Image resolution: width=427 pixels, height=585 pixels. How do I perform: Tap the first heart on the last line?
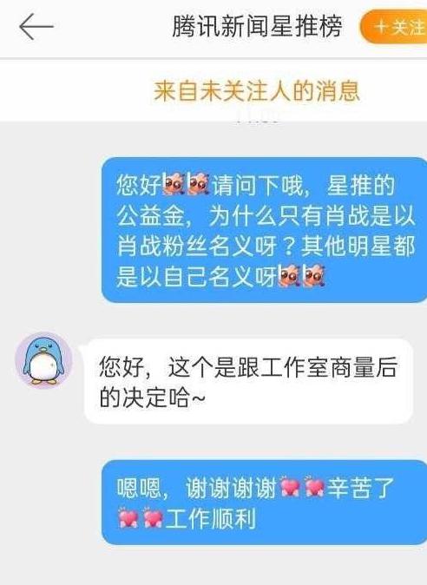click(128, 518)
